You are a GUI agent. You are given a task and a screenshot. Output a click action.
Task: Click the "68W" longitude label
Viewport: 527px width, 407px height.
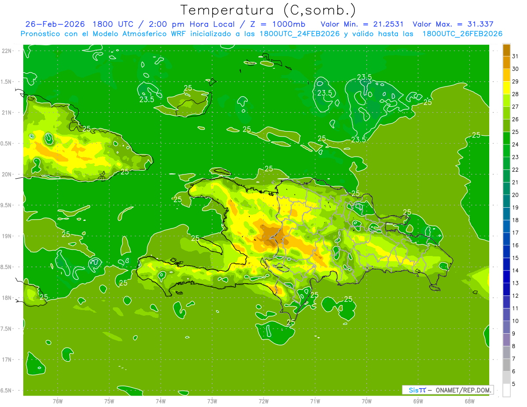coord(469,401)
